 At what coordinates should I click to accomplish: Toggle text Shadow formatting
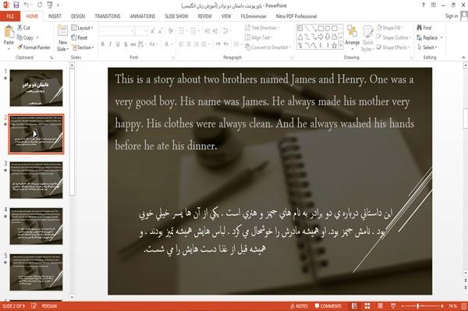[126, 44]
